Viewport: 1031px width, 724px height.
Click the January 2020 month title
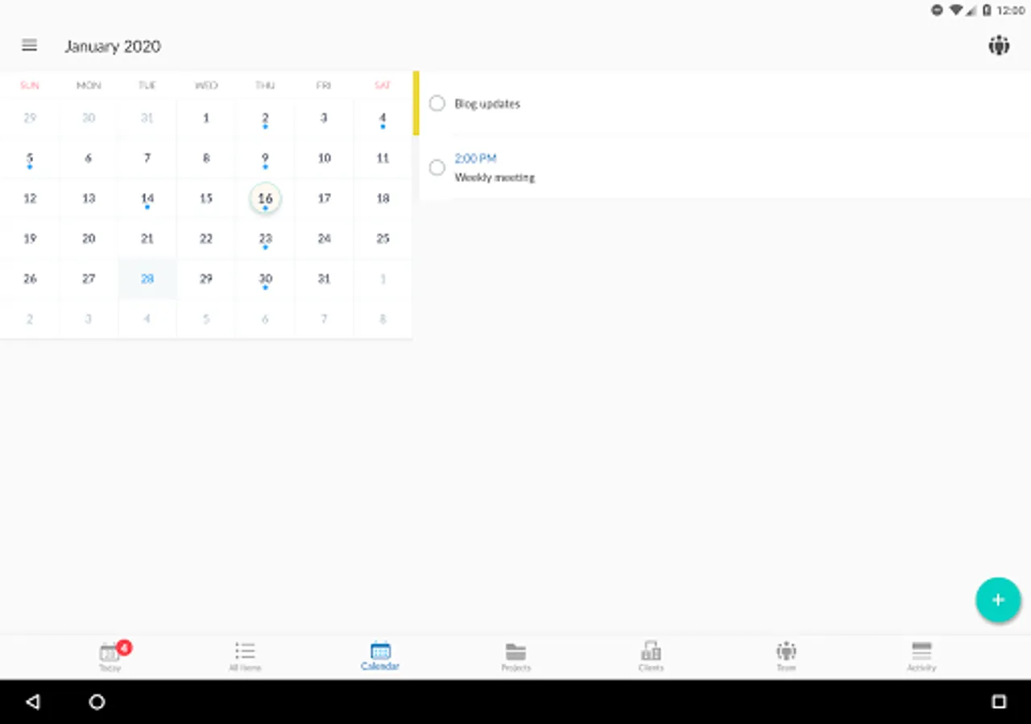(113, 47)
